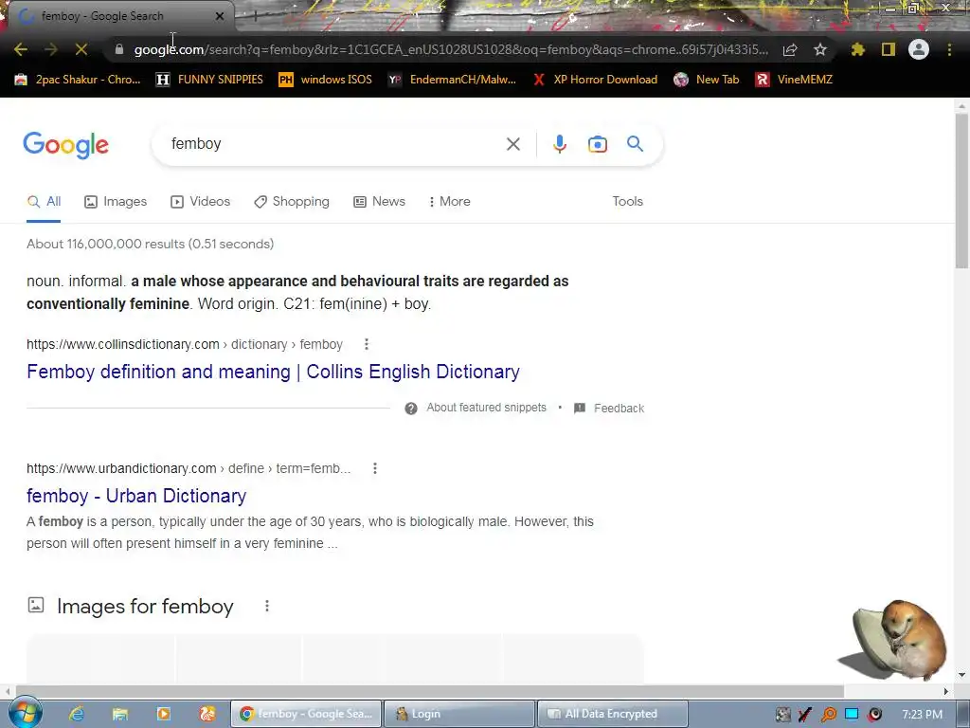
Task: Click the horizontal scrollbar thumb
Action: point(430,691)
